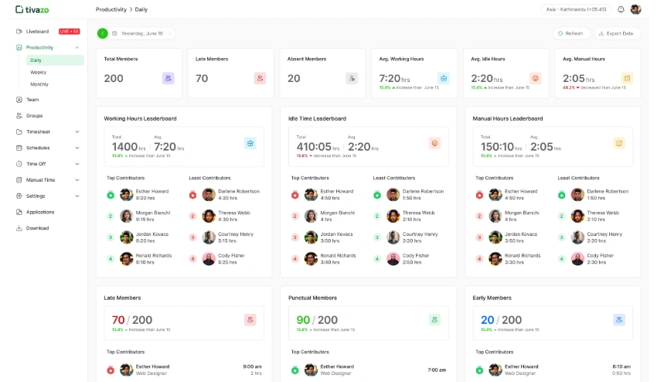Click the Export Data button

617,33
